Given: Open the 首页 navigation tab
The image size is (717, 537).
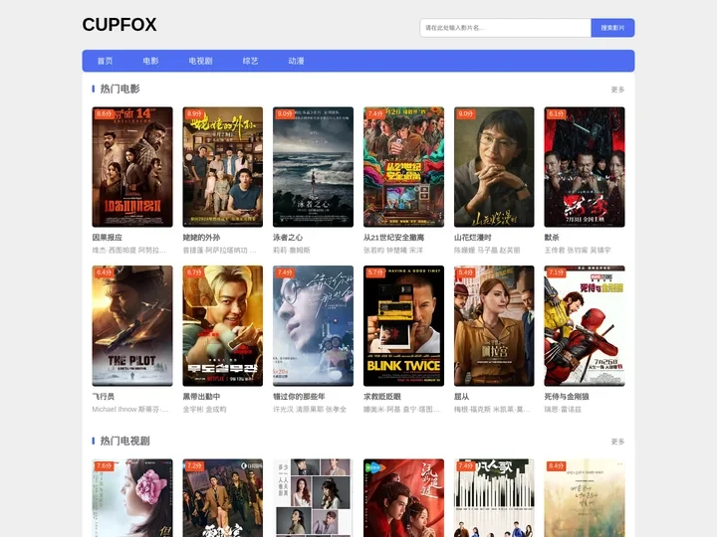Looking at the screenshot, I should point(105,61).
